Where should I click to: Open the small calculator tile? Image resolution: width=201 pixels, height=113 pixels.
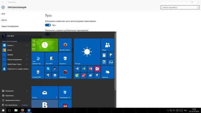[104, 55]
